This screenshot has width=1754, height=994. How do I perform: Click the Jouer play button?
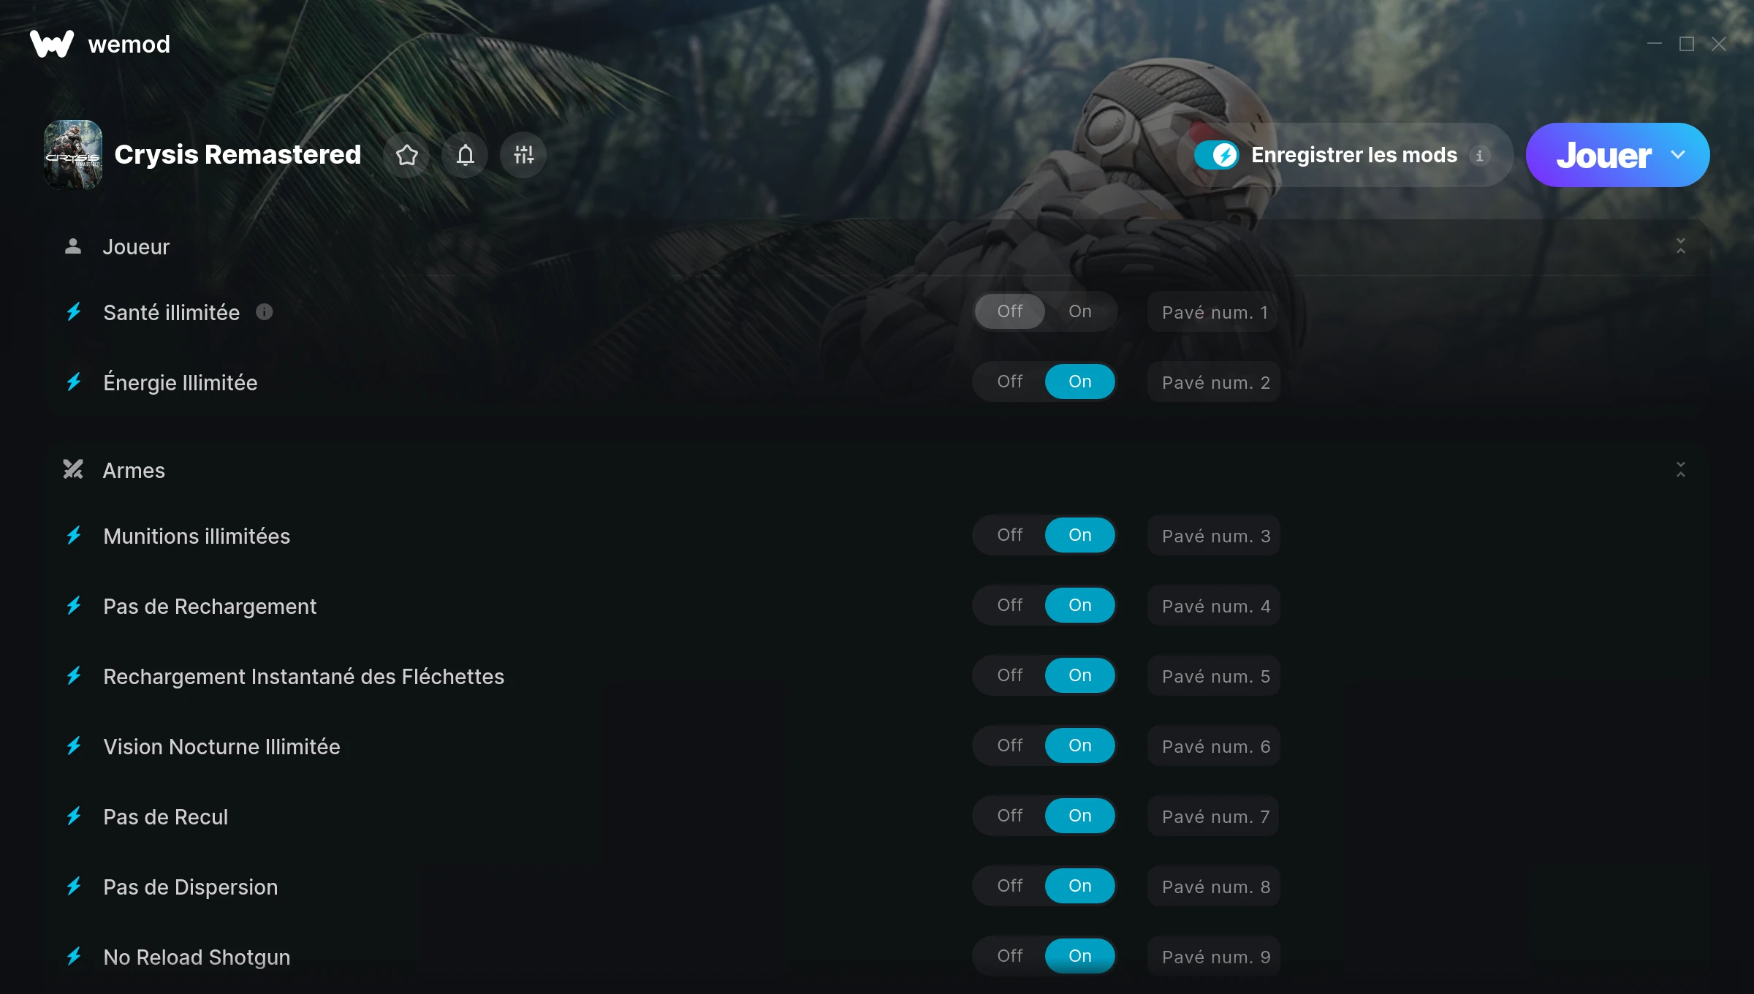1603,155
